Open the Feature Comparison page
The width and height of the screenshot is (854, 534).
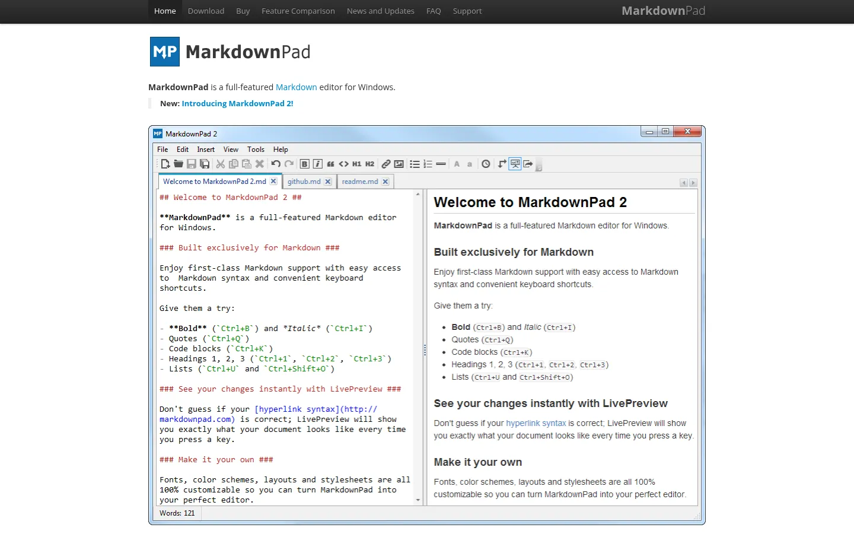click(x=298, y=11)
